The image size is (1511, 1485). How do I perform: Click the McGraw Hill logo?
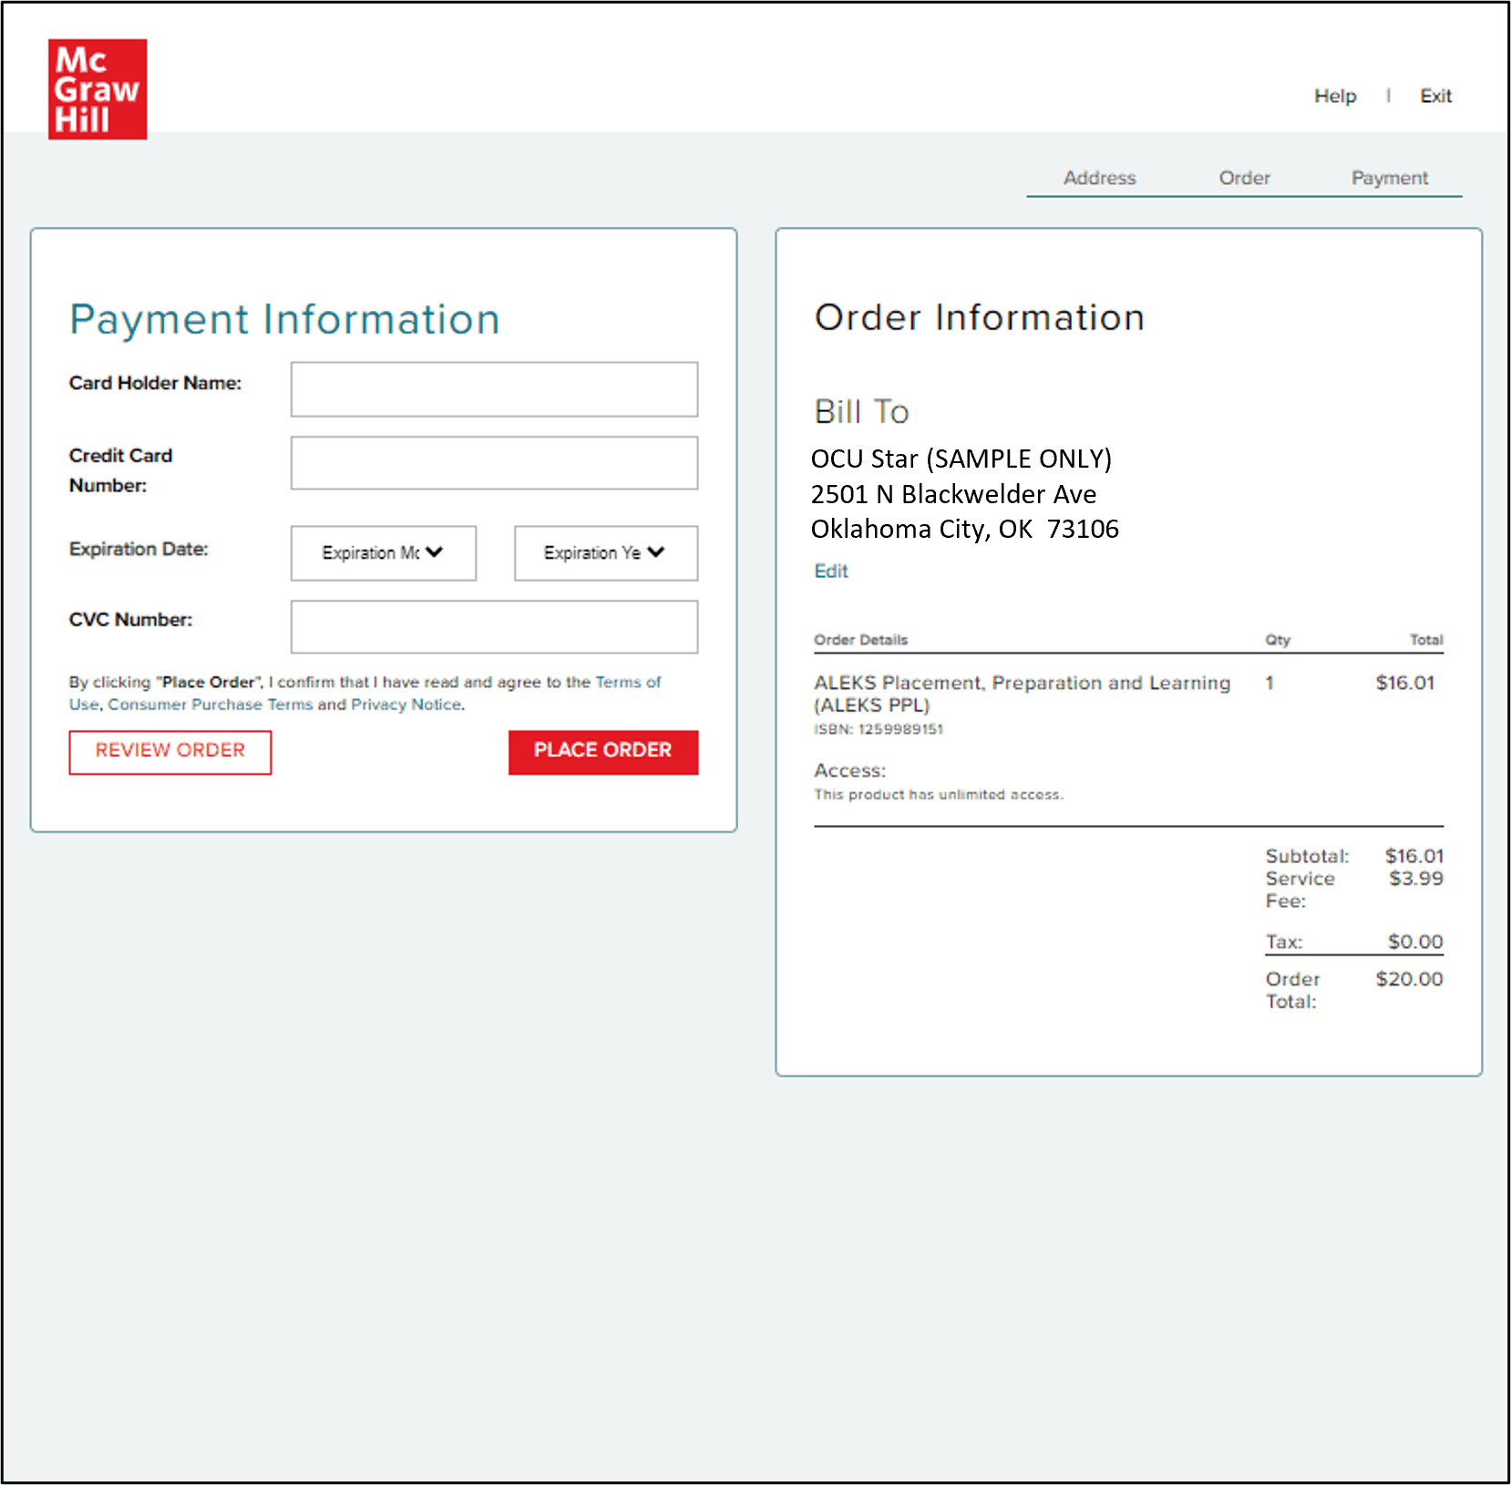coord(98,89)
